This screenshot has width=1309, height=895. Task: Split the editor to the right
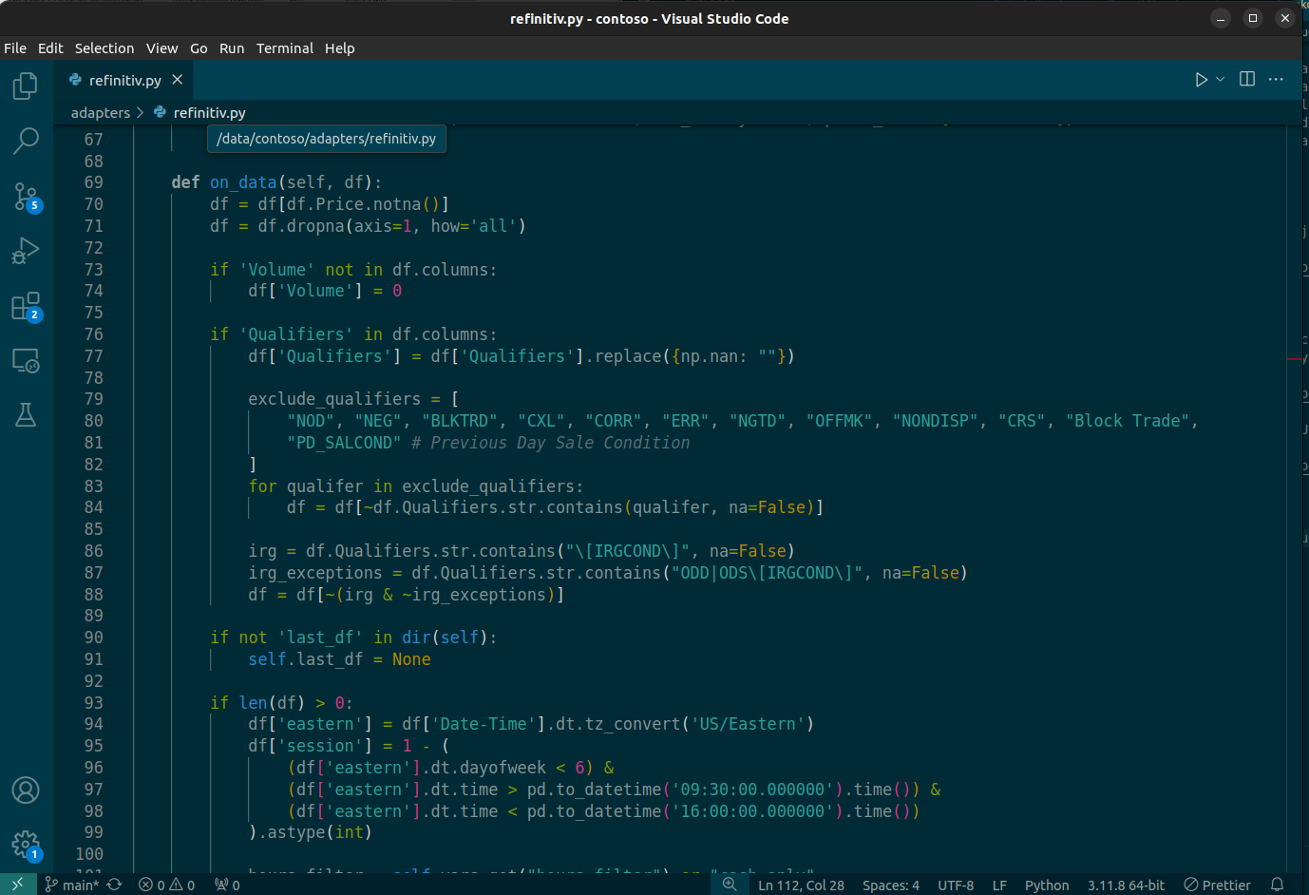(1247, 80)
